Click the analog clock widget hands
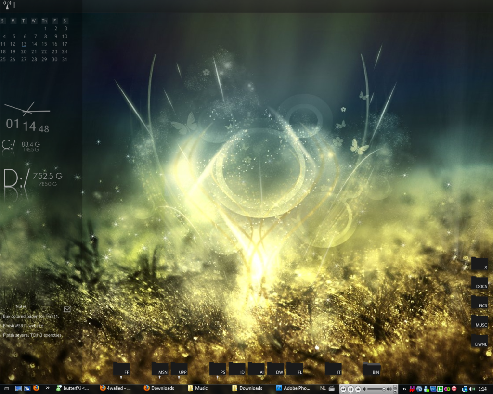Viewport: 493px width, 394px height. point(27,109)
